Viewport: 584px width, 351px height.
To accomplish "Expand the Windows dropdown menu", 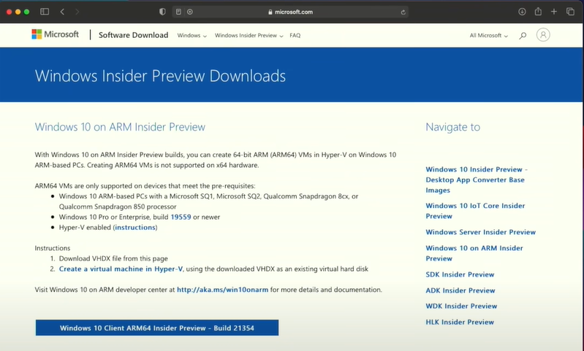I will point(191,35).
